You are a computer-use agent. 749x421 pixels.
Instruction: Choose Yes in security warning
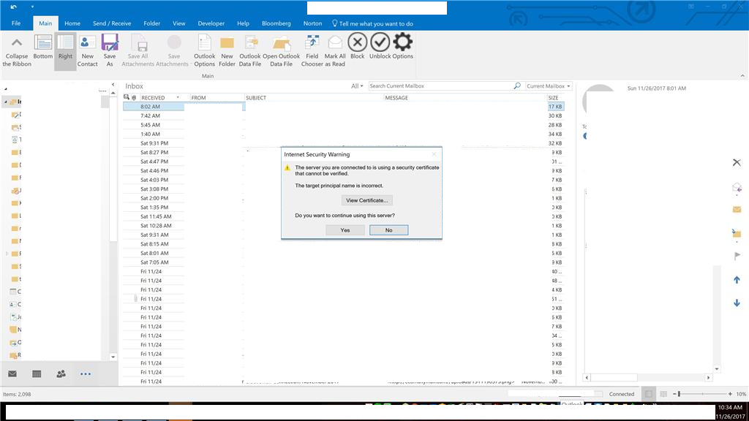tap(345, 230)
